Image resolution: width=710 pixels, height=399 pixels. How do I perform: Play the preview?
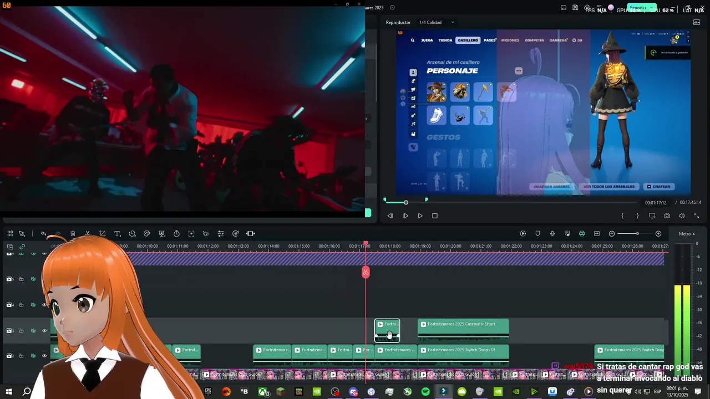click(x=420, y=216)
